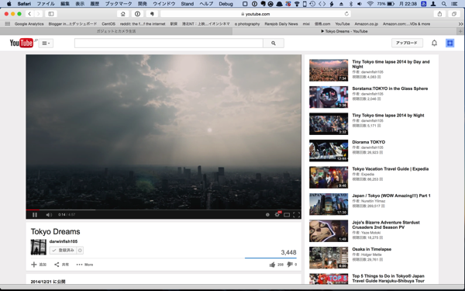This screenshot has height=291, width=465.
Task: Open the Diorama TOKYO video thumbnail
Action: click(329, 151)
